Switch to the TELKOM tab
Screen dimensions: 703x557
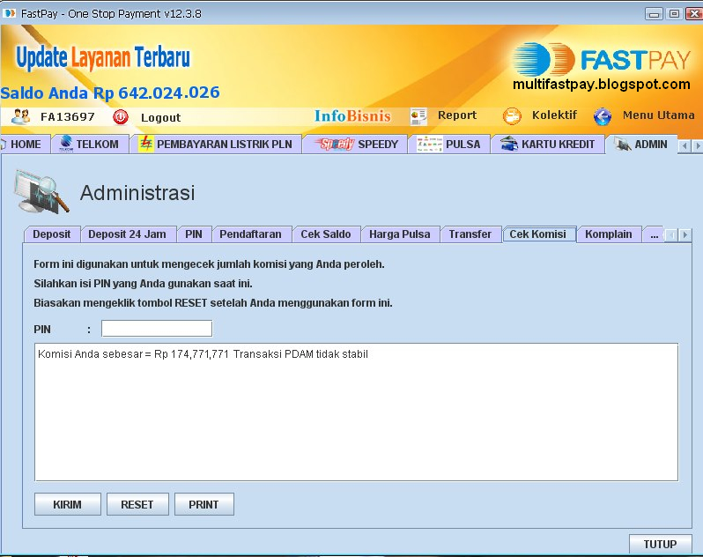click(90, 145)
